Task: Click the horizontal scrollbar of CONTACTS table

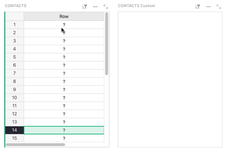Action: pyautogui.click(x=35, y=144)
